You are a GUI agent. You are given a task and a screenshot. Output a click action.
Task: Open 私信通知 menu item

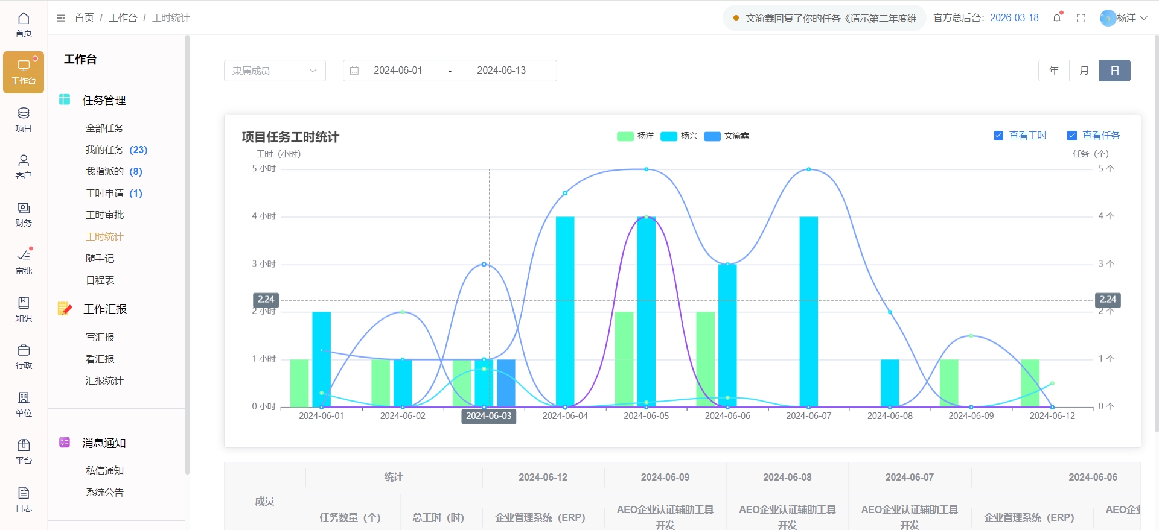coord(104,470)
